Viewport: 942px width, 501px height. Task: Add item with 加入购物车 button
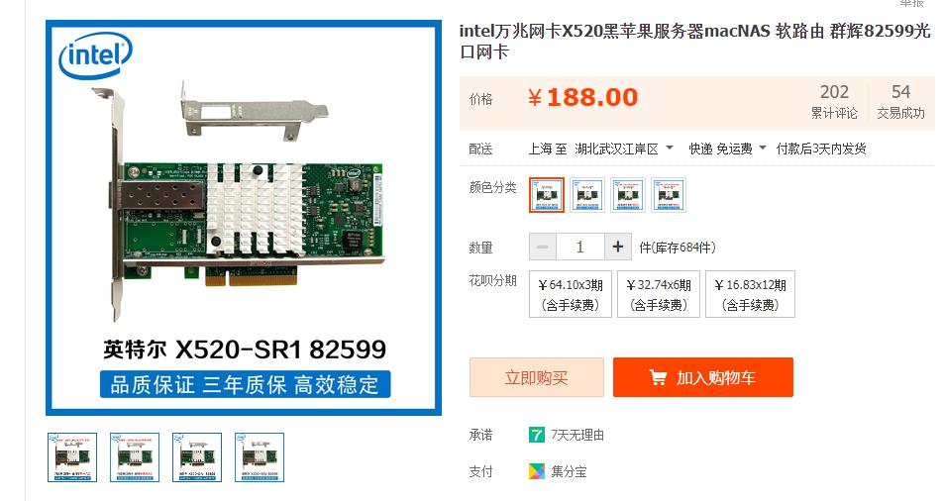(703, 377)
